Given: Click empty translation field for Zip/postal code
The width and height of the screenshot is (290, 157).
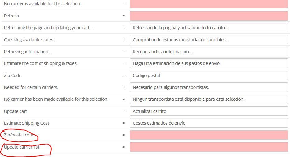Looking at the screenshot, I should pyautogui.click(x=209, y=135).
